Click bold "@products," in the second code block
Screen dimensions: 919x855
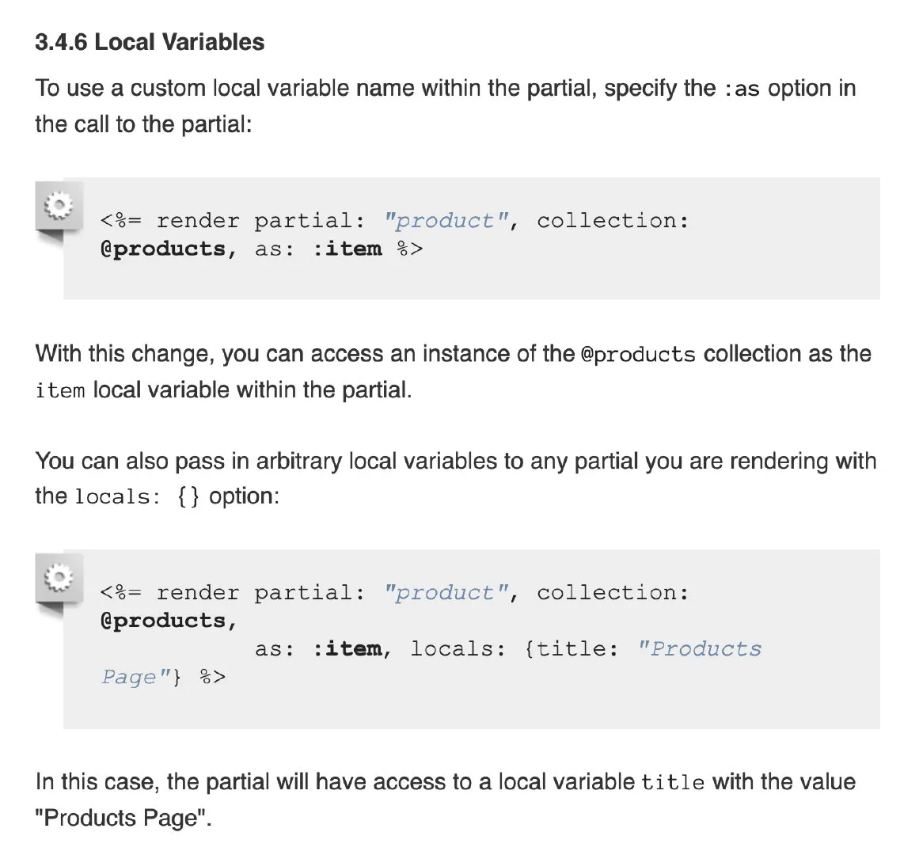[x=169, y=621]
